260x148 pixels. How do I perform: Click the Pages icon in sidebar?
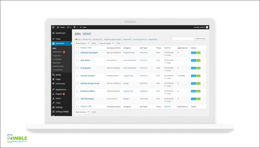(53, 79)
